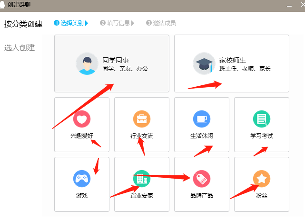Close the 创建群聊 window

[x=303, y=5]
